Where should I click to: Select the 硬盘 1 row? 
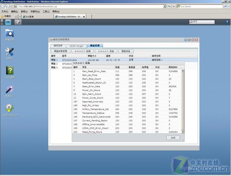pyautogui.click(x=124, y=60)
